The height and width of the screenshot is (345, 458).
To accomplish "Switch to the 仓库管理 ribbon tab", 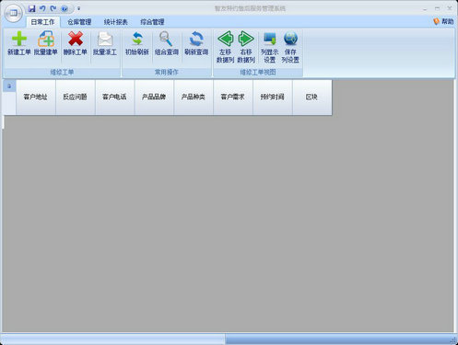I will click(79, 22).
